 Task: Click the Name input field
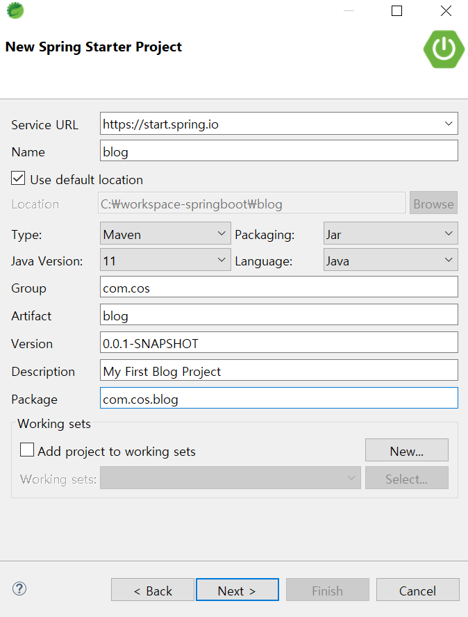tap(279, 151)
